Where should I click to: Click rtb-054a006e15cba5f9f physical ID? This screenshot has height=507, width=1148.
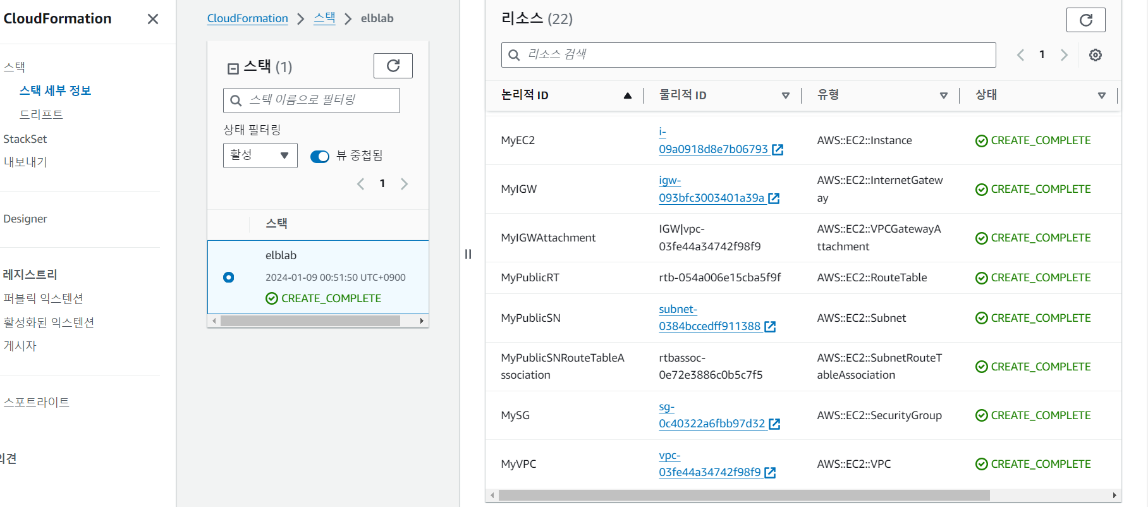point(720,278)
